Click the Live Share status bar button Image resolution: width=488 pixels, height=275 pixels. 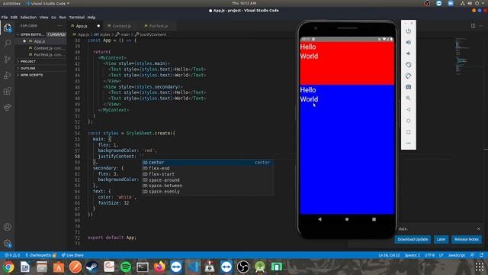pyautogui.click(x=72, y=255)
